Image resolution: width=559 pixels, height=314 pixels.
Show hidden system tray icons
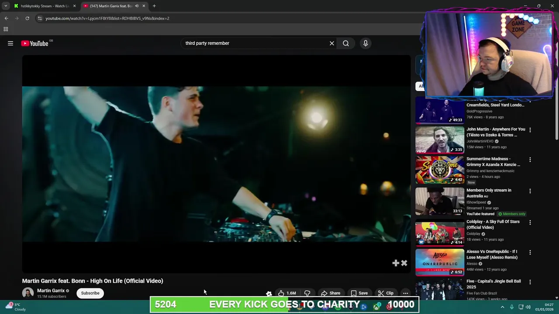coord(502,307)
